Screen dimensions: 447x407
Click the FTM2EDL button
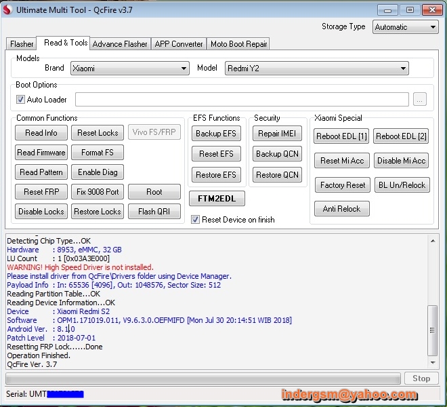[x=217, y=199]
